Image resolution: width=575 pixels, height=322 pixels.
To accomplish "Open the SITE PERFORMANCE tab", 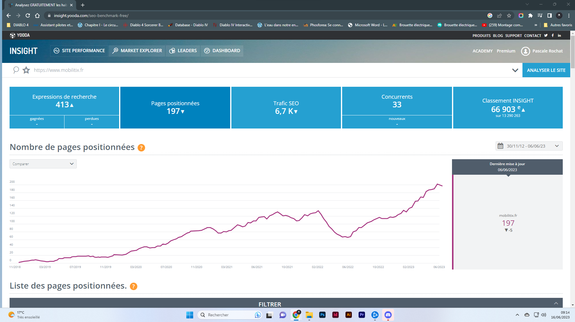I will click(x=79, y=51).
